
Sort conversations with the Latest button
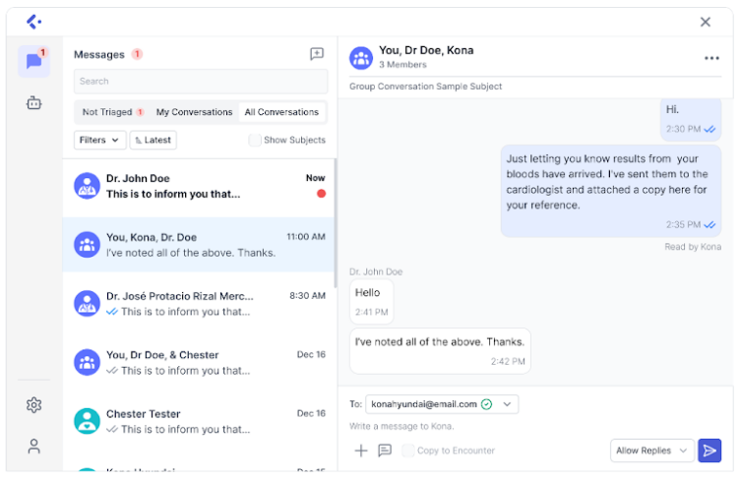[153, 140]
